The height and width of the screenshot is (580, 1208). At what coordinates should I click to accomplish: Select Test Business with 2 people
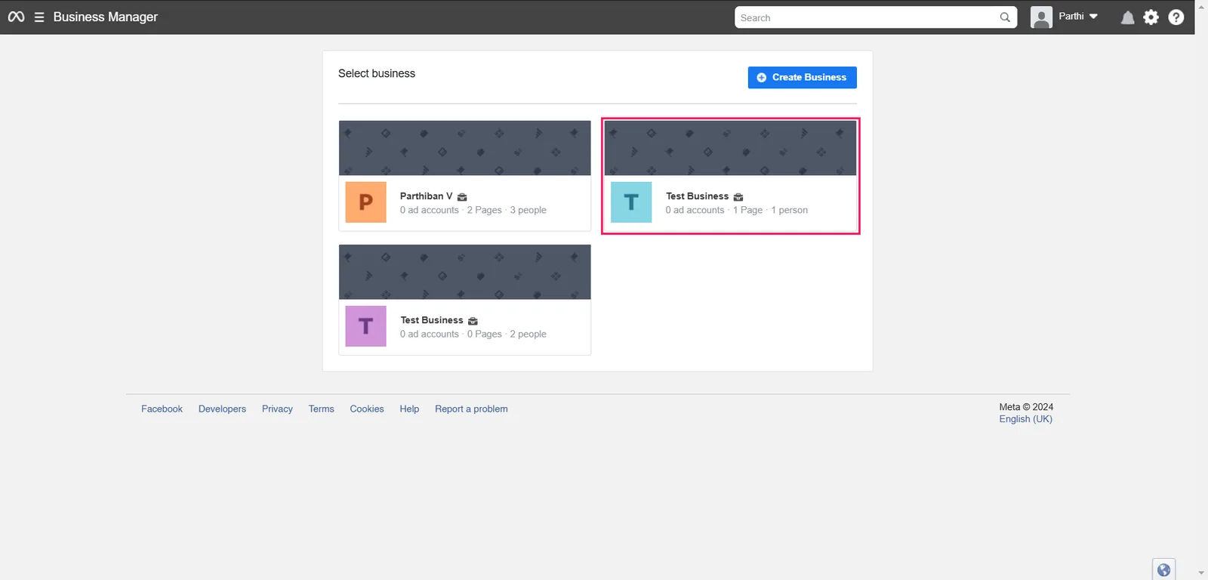pyautogui.click(x=432, y=320)
